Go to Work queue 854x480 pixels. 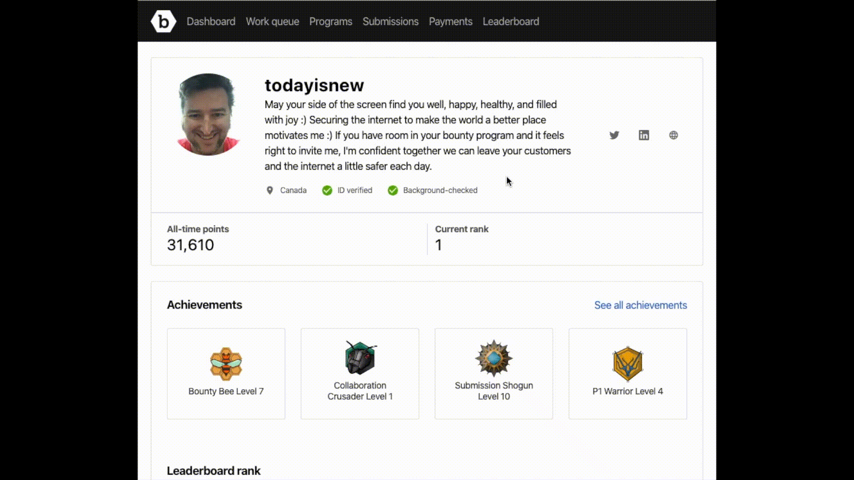point(272,21)
